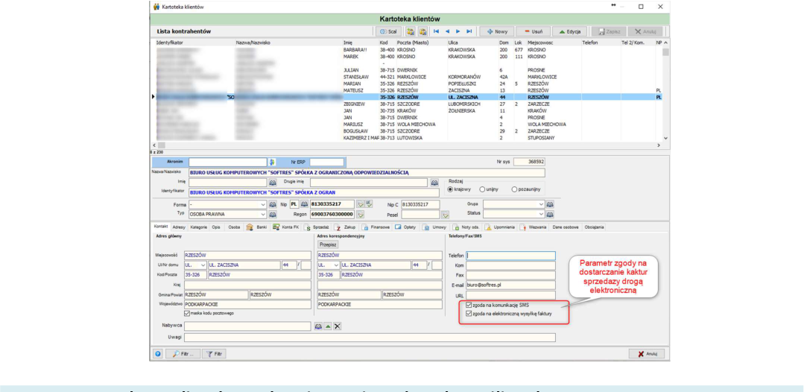This screenshot has width=804, height=392.
Task: Click the blue help icon at bottom left
Action: click(158, 354)
